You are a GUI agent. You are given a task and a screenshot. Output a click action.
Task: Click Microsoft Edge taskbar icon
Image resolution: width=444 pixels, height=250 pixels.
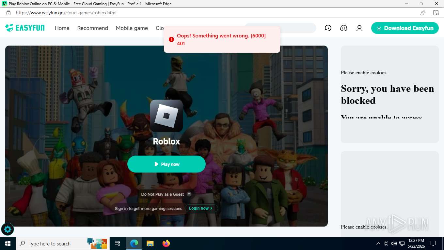coord(134,243)
